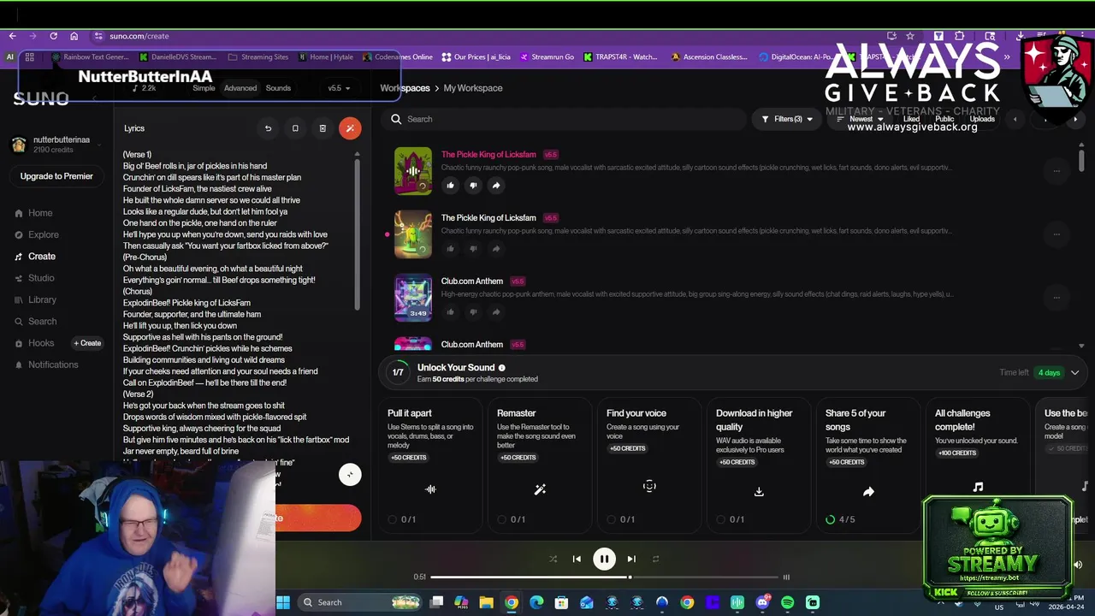1095x616 pixels.
Task: Open Studio in the sidebar
Action: click(41, 278)
